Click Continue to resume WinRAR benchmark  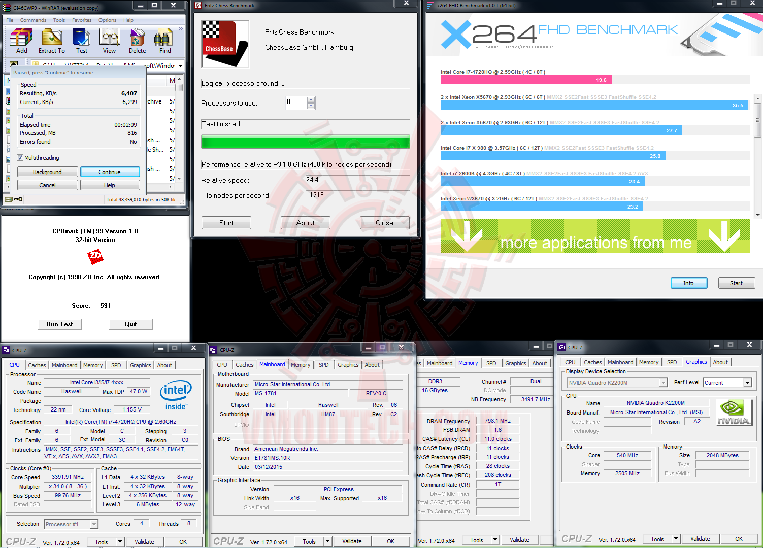pyautogui.click(x=110, y=172)
